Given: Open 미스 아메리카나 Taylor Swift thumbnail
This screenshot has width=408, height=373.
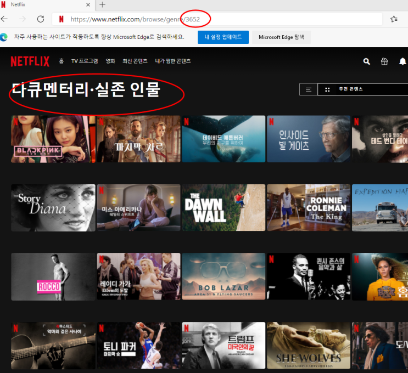Looking at the screenshot, I should point(139,208).
